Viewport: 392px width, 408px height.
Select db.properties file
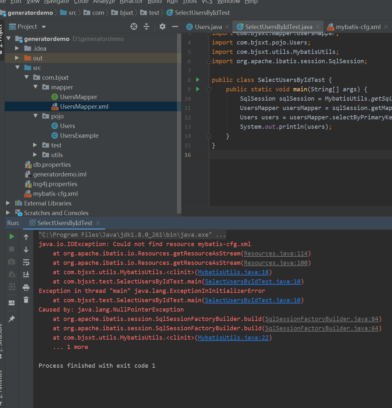tap(52, 164)
